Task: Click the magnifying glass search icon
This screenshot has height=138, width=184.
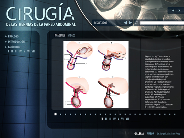Action: 137,23
